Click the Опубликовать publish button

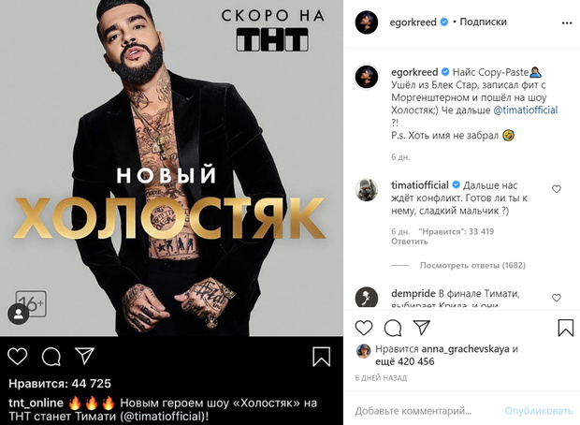click(538, 411)
